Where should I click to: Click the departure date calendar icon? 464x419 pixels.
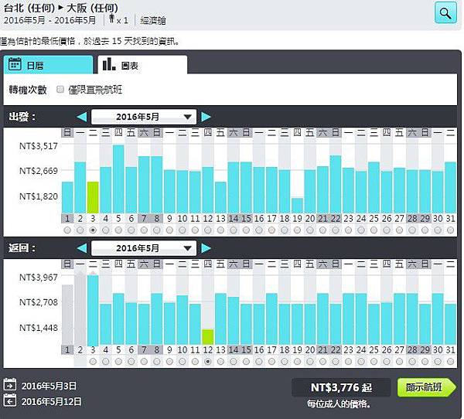click(x=10, y=384)
